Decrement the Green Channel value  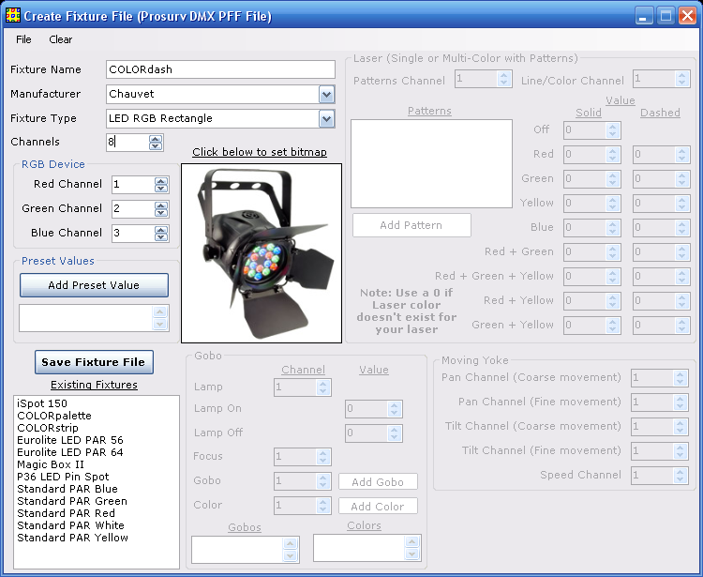coord(161,213)
